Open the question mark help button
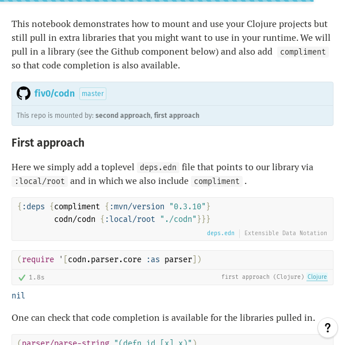 coord(328,328)
